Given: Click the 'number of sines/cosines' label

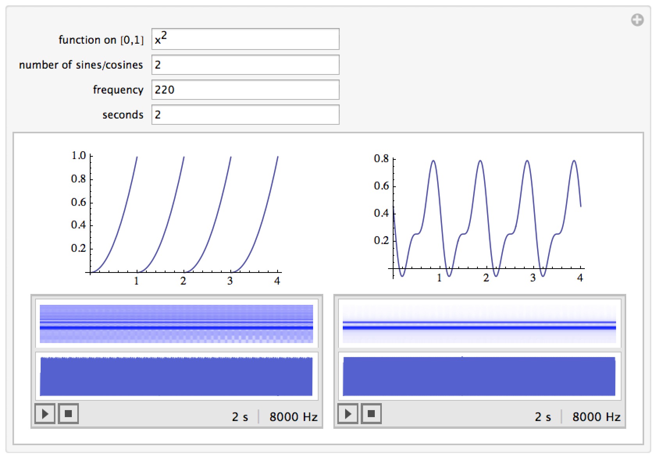Looking at the screenshot, I should coord(81,65).
